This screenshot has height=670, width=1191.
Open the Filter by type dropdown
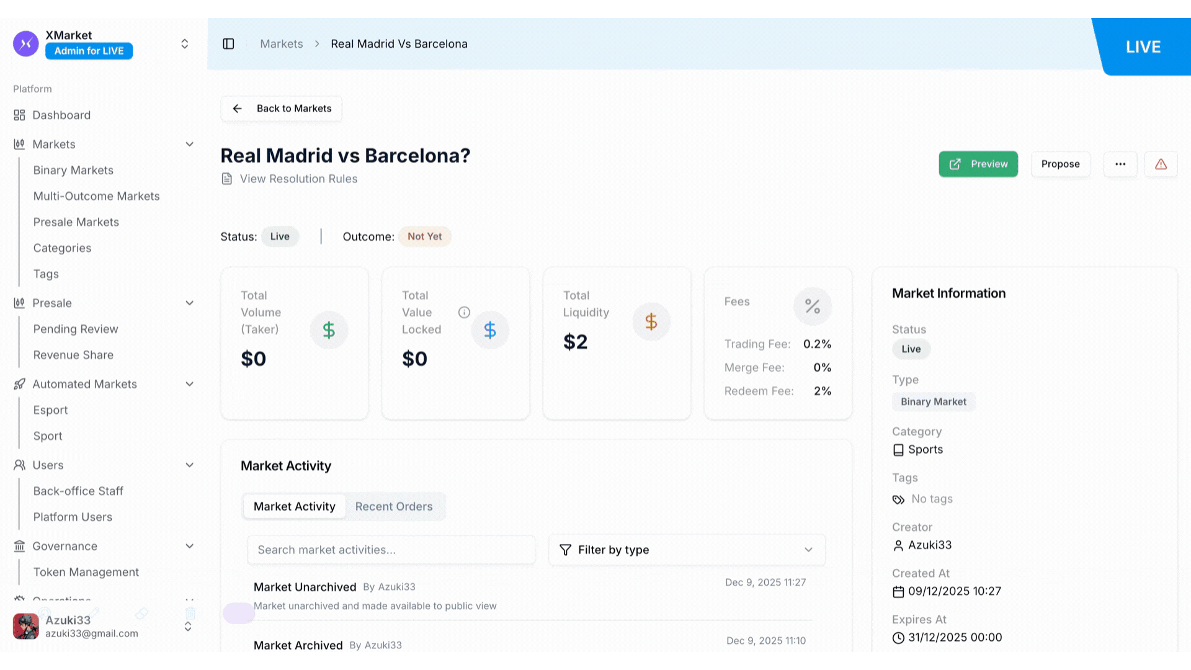pos(687,550)
